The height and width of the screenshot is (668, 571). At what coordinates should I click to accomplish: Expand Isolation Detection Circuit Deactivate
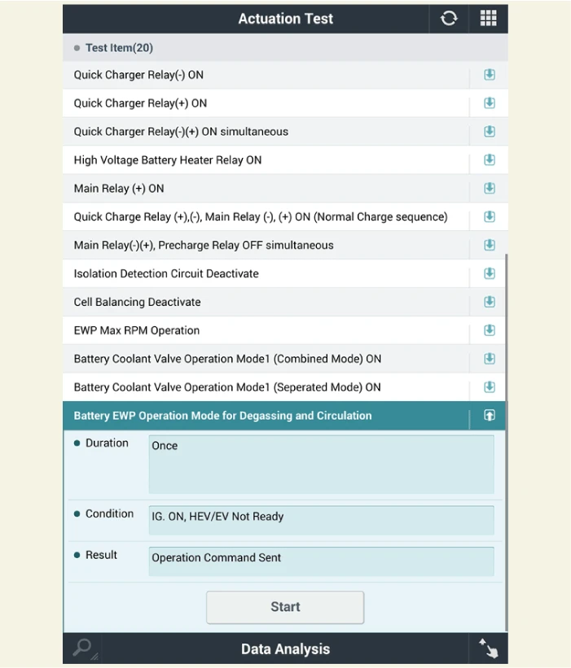pyautogui.click(x=490, y=273)
